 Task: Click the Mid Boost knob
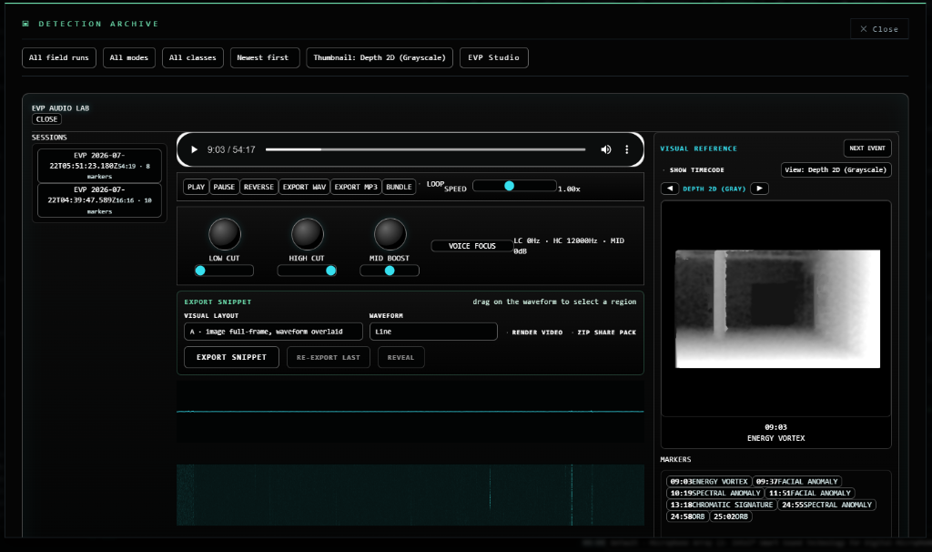pos(390,234)
